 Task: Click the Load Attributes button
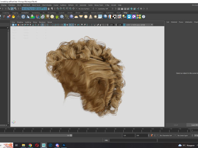pos(193,125)
